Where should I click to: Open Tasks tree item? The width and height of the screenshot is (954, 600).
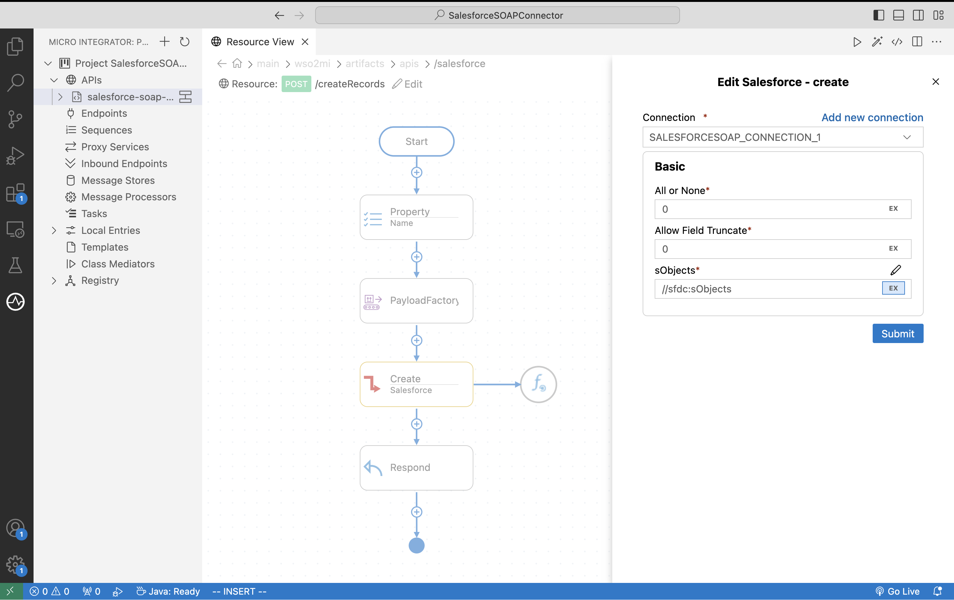pyautogui.click(x=94, y=214)
